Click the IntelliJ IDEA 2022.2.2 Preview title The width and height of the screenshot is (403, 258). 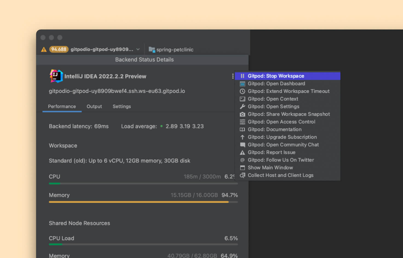(x=105, y=76)
